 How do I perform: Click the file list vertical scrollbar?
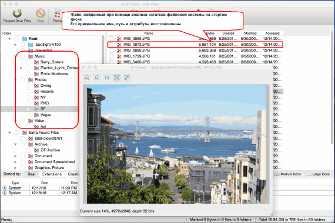pos(332,85)
